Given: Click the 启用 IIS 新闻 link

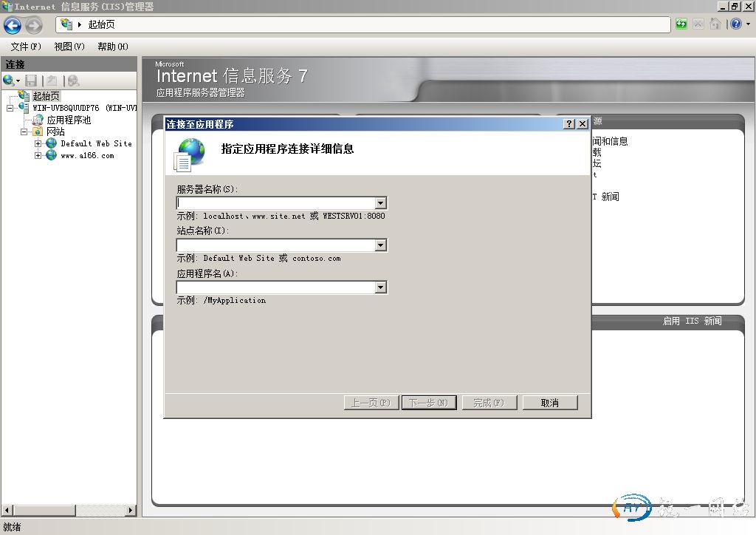Looking at the screenshot, I should pos(691,321).
